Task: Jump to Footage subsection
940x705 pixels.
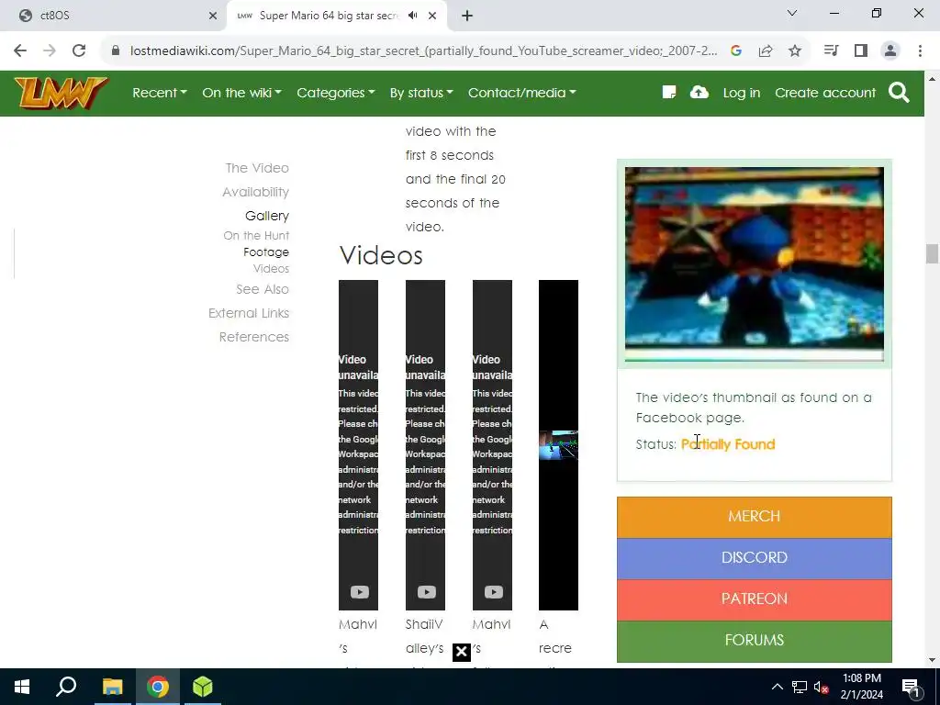Action: [266, 252]
